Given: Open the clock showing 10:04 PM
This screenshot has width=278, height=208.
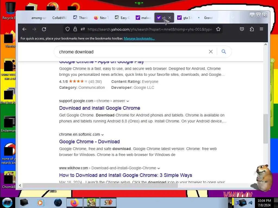Looking at the screenshot, I should click(264, 203).
